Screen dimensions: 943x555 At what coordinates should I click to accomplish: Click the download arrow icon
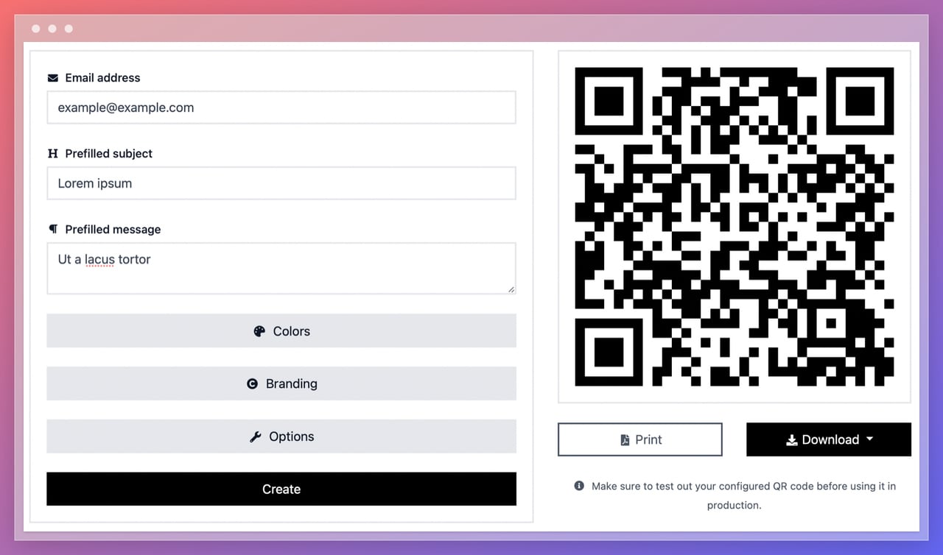[x=792, y=439]
